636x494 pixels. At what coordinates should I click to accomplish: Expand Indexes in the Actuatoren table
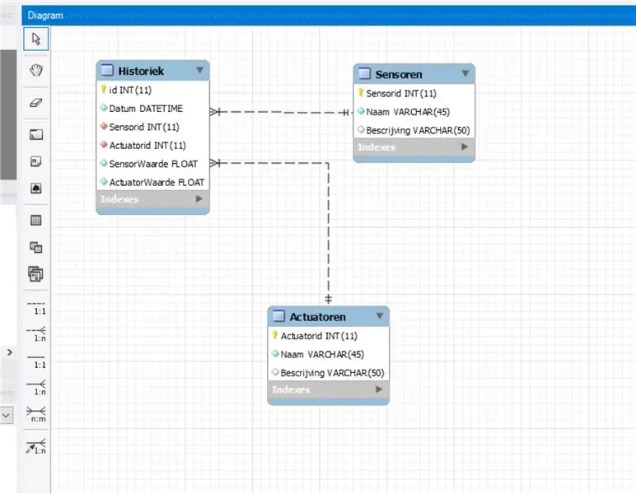click(379, 389)
